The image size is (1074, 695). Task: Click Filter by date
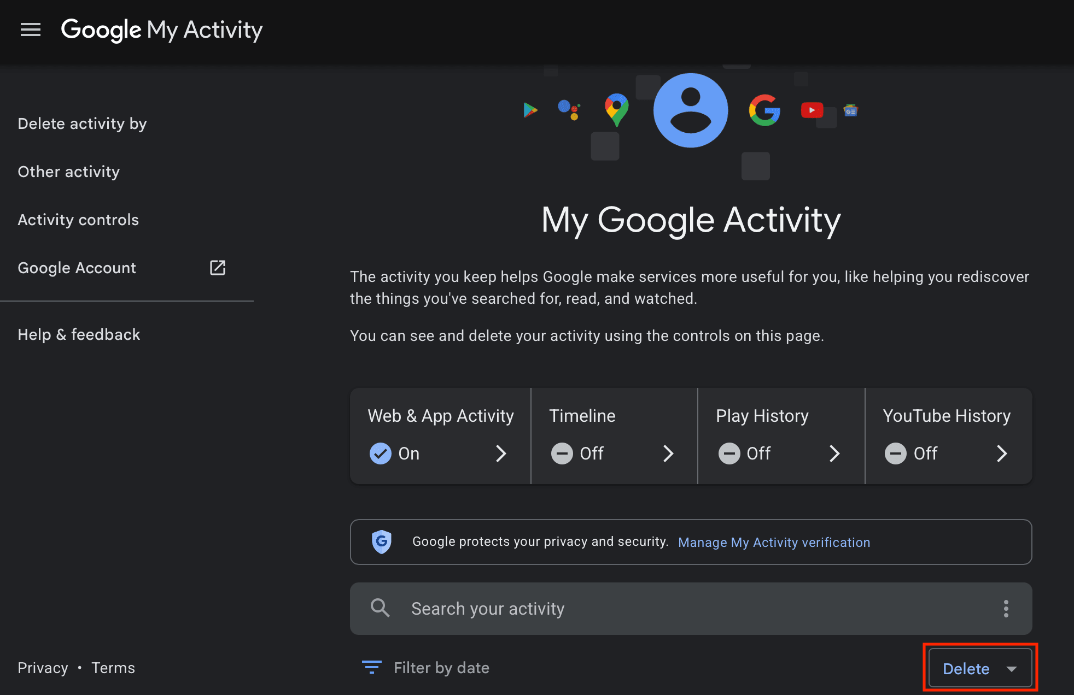coord(441,668)
